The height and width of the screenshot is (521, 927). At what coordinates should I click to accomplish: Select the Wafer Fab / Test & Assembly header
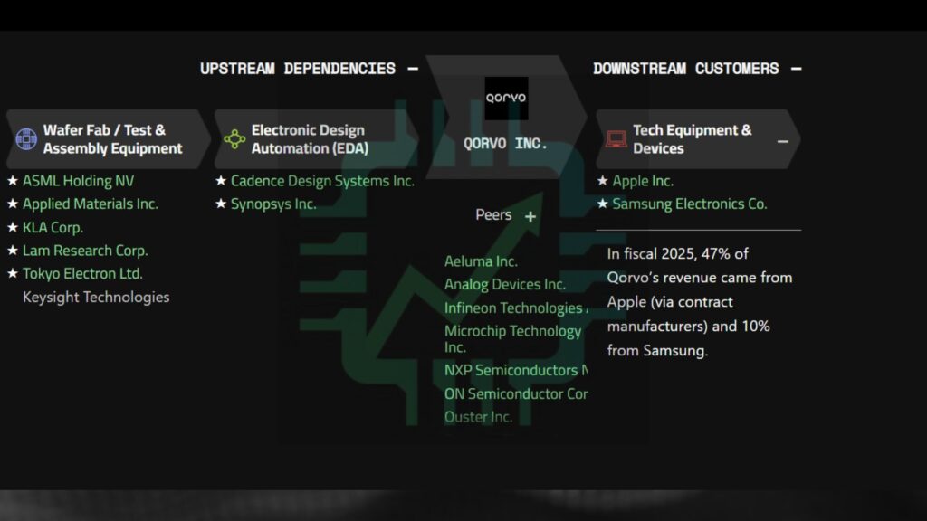(112, 139)
